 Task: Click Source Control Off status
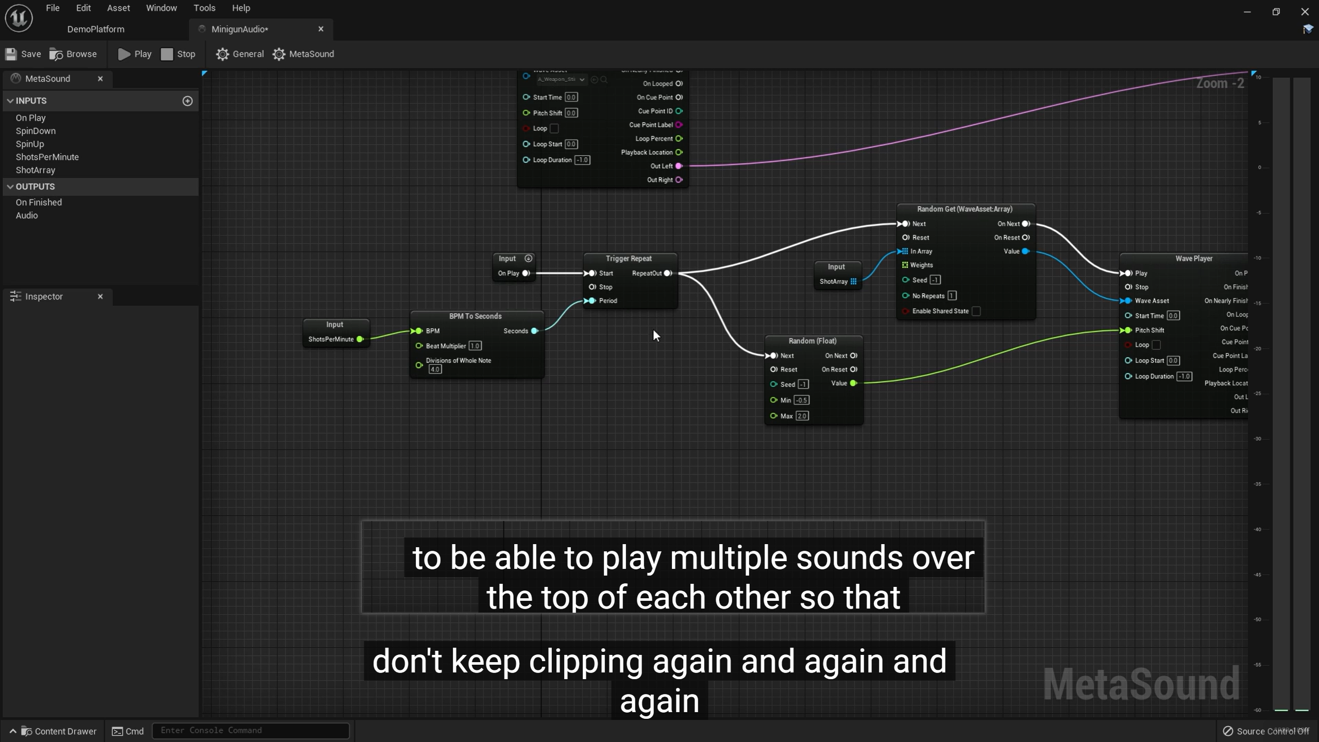pos(1266,731)
